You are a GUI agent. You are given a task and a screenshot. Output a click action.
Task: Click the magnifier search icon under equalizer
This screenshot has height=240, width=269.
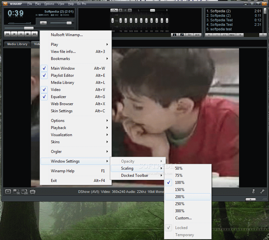(x=182, y=35)
